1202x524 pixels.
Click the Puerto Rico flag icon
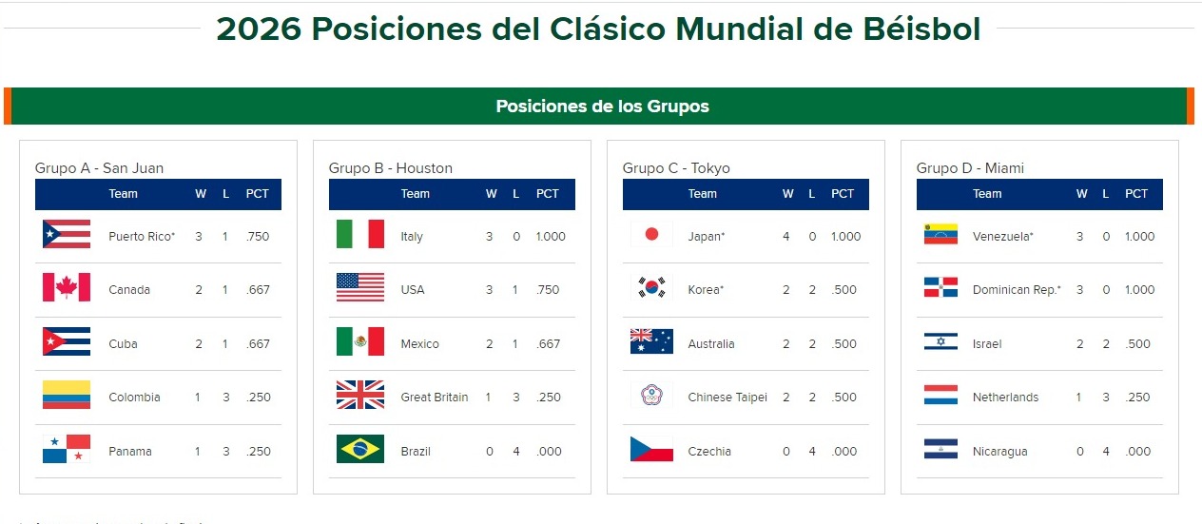(x=67, y=235)
